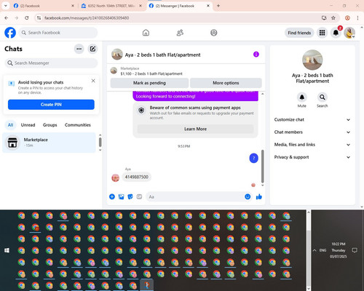Open the Windows Start button
Image resolution: width=364 pixels, height=291 pixels.
7,250
